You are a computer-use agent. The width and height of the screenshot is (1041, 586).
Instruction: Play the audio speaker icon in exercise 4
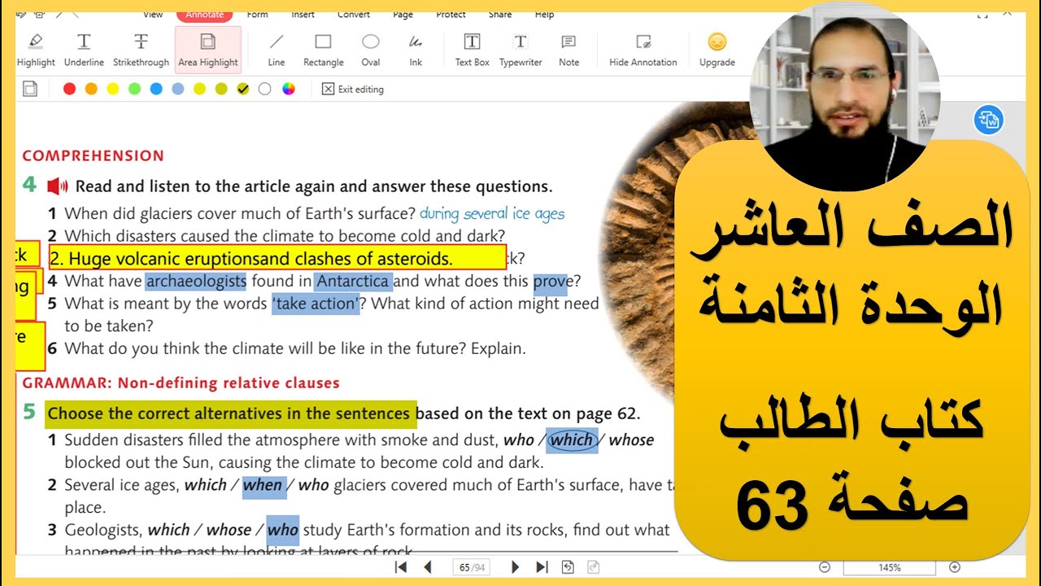pos(58,186)
